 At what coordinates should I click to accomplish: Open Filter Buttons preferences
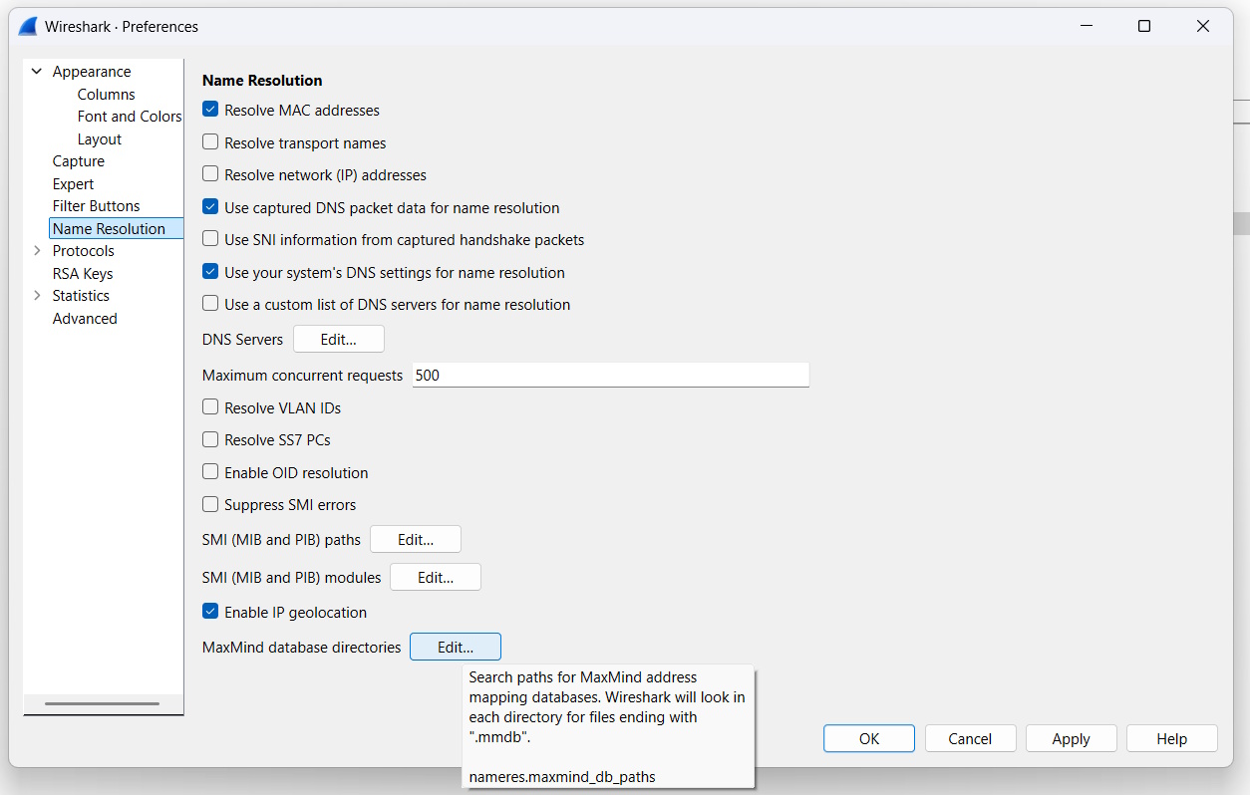tap(96, 206)
